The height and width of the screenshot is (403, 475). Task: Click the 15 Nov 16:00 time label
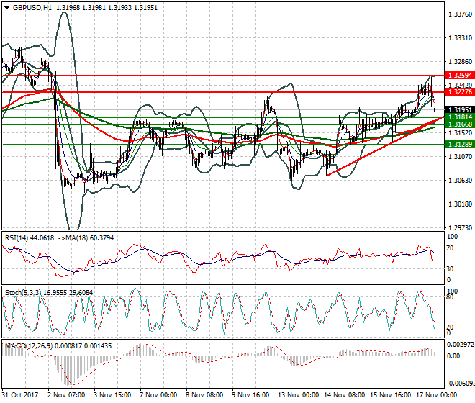coord(391,395)
